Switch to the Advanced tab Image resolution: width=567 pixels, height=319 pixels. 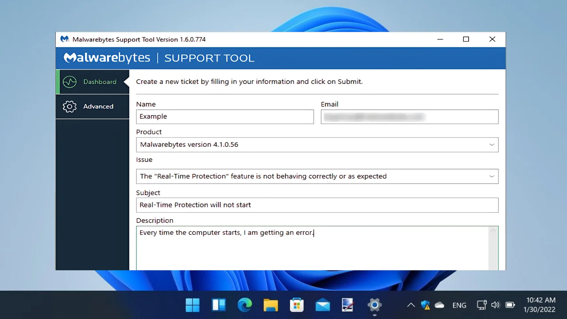pyautogui.click(x=93, y=106)
